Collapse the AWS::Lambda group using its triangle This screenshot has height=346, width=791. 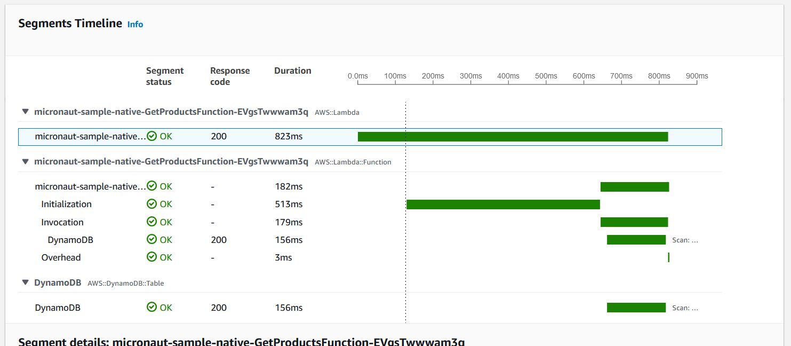point(25,112)
